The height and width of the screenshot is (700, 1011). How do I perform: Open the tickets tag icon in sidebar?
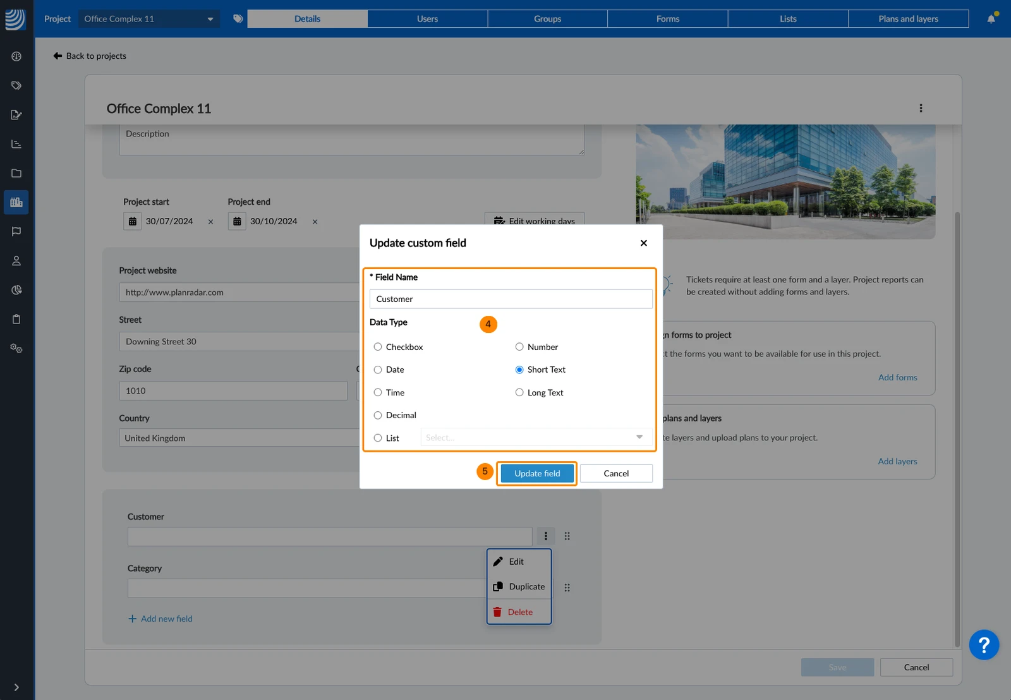[x=16, y=85]
